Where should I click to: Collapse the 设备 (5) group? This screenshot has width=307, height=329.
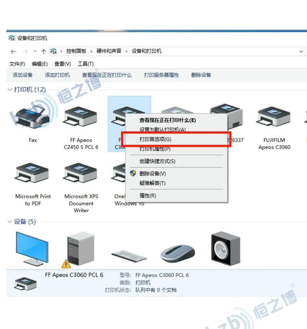(x=10, y=222)
